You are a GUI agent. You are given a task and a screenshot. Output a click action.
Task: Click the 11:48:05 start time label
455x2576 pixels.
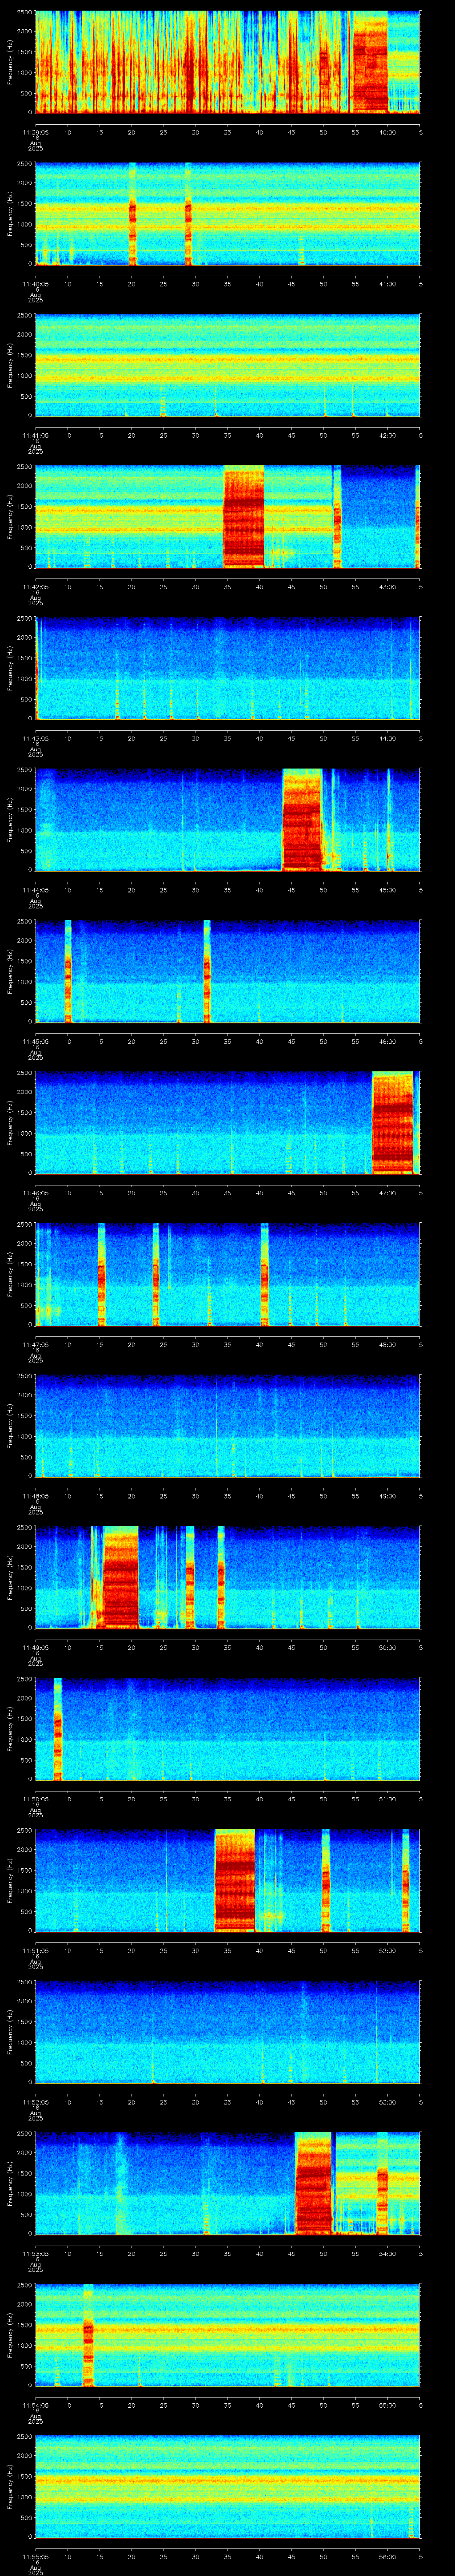pos(35,1496)
